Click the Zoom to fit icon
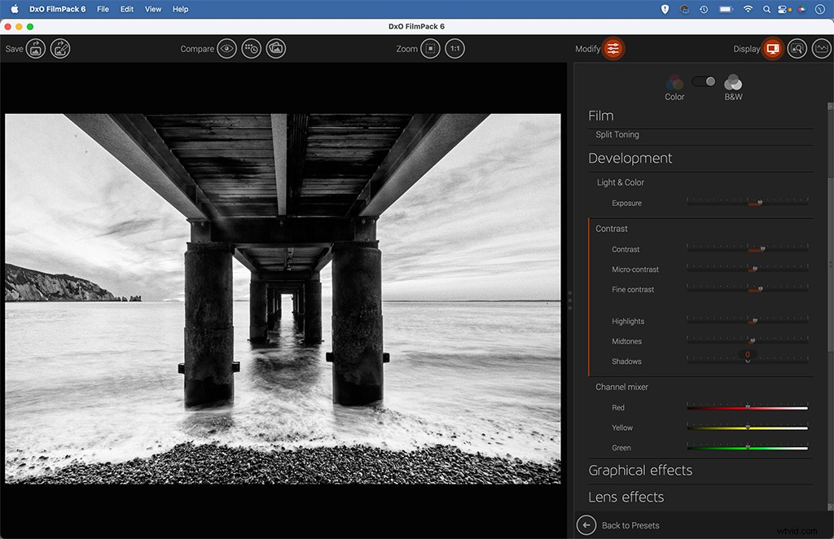This screenshot has width=834, height=539. tap(429, 48)
